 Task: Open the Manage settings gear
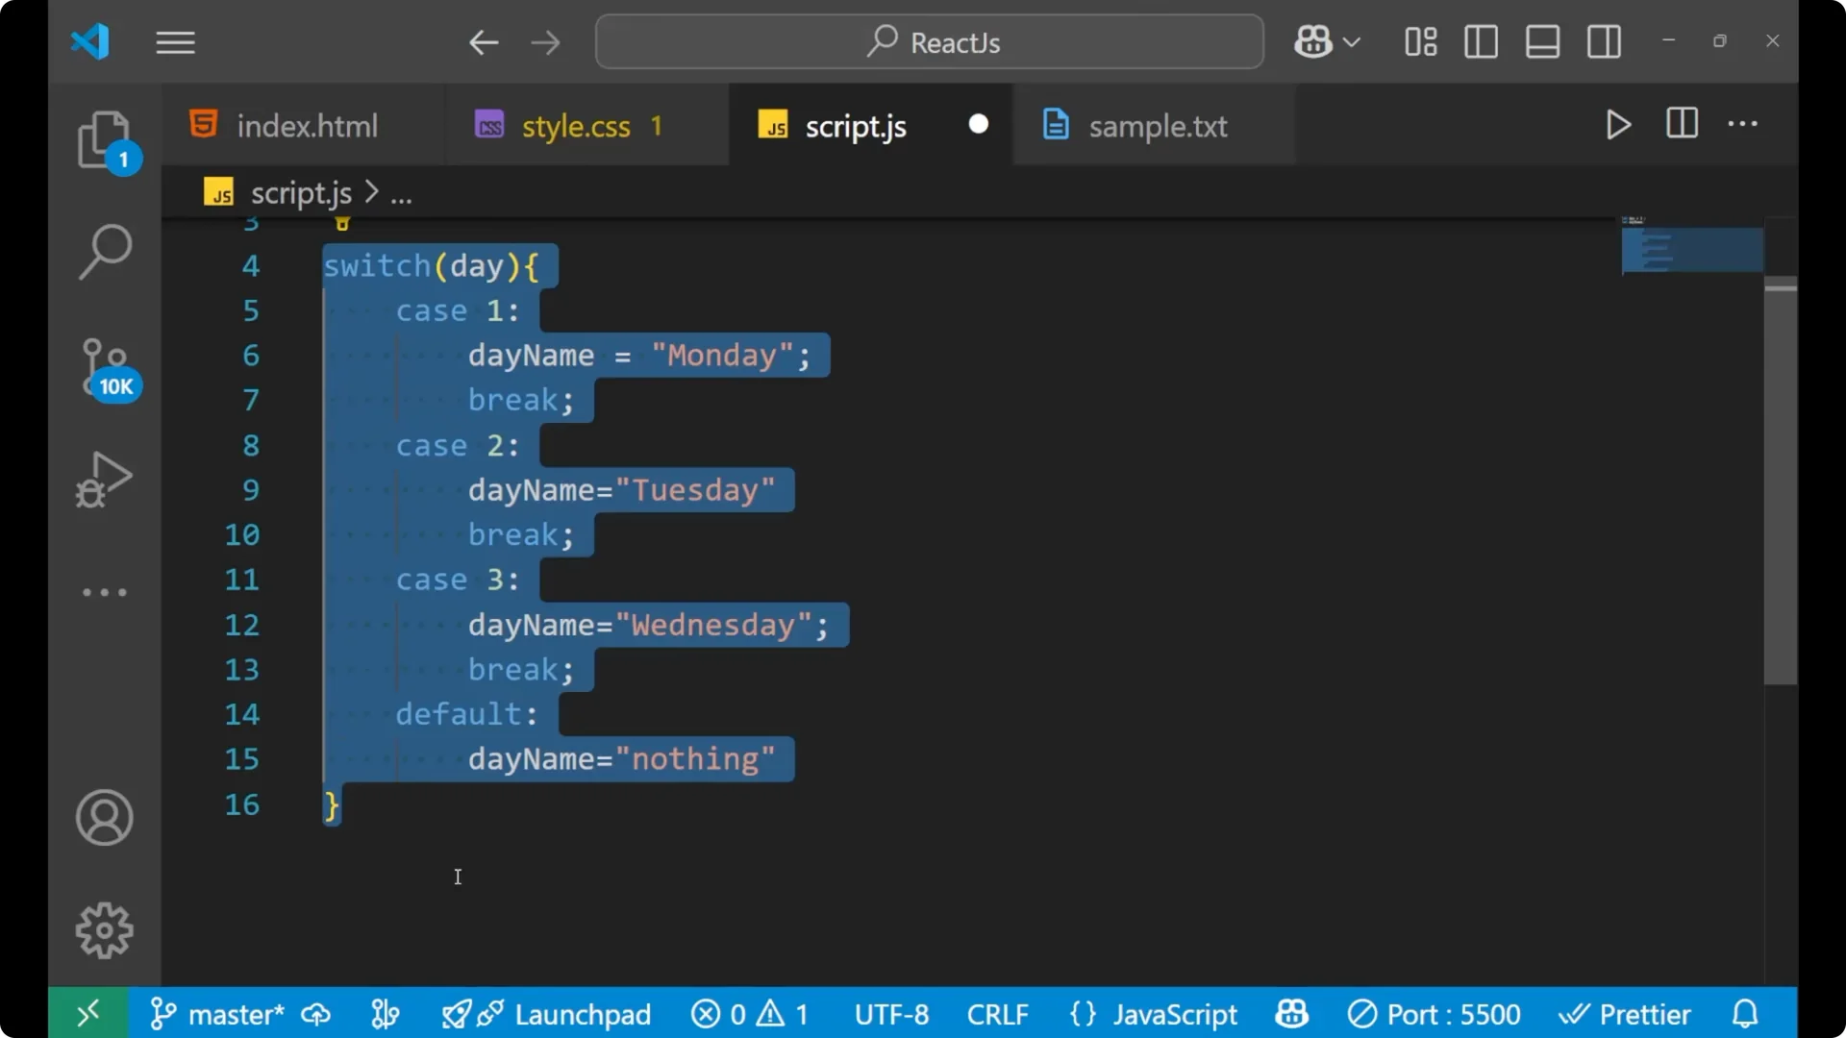(104, 929)
